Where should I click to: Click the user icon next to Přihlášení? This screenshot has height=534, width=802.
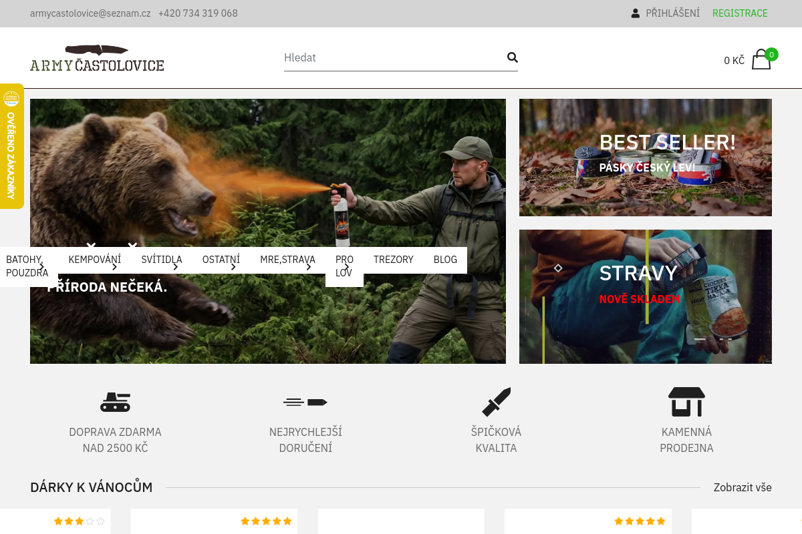coord(636,13)
